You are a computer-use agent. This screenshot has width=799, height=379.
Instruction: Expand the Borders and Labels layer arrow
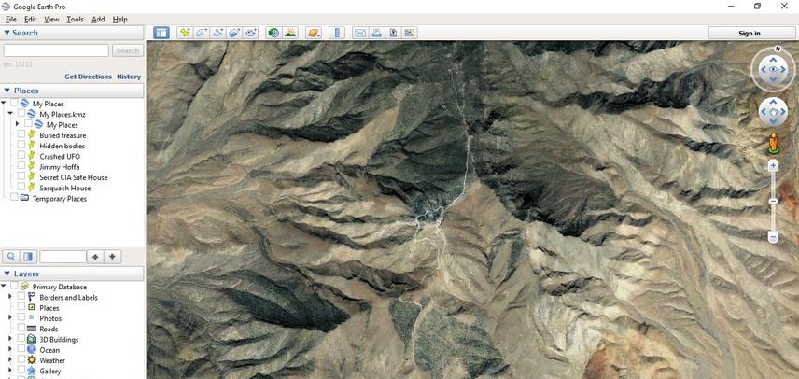(10, 297)
